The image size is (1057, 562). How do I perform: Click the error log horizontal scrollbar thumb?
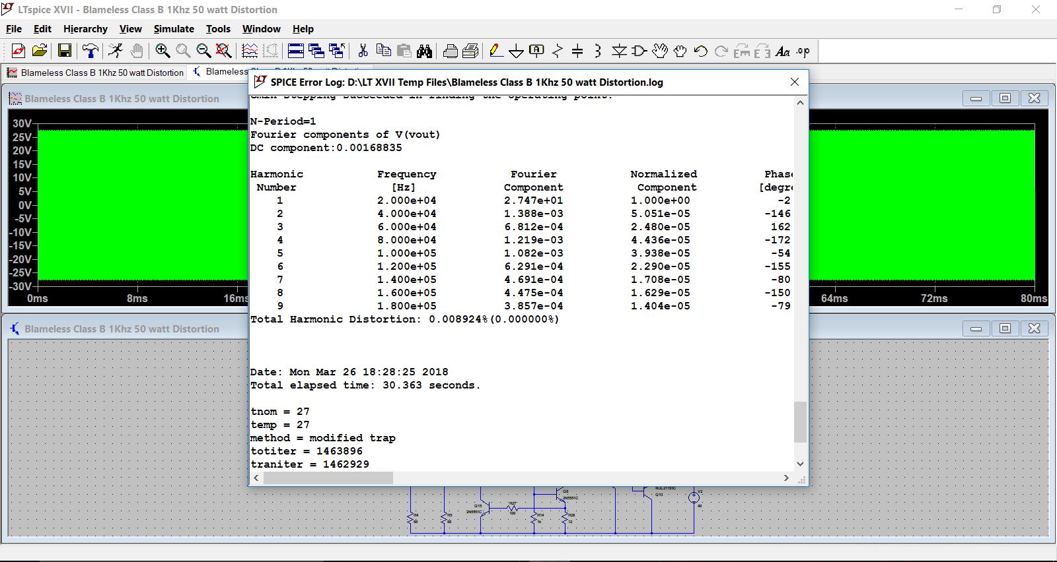(328, 478)
